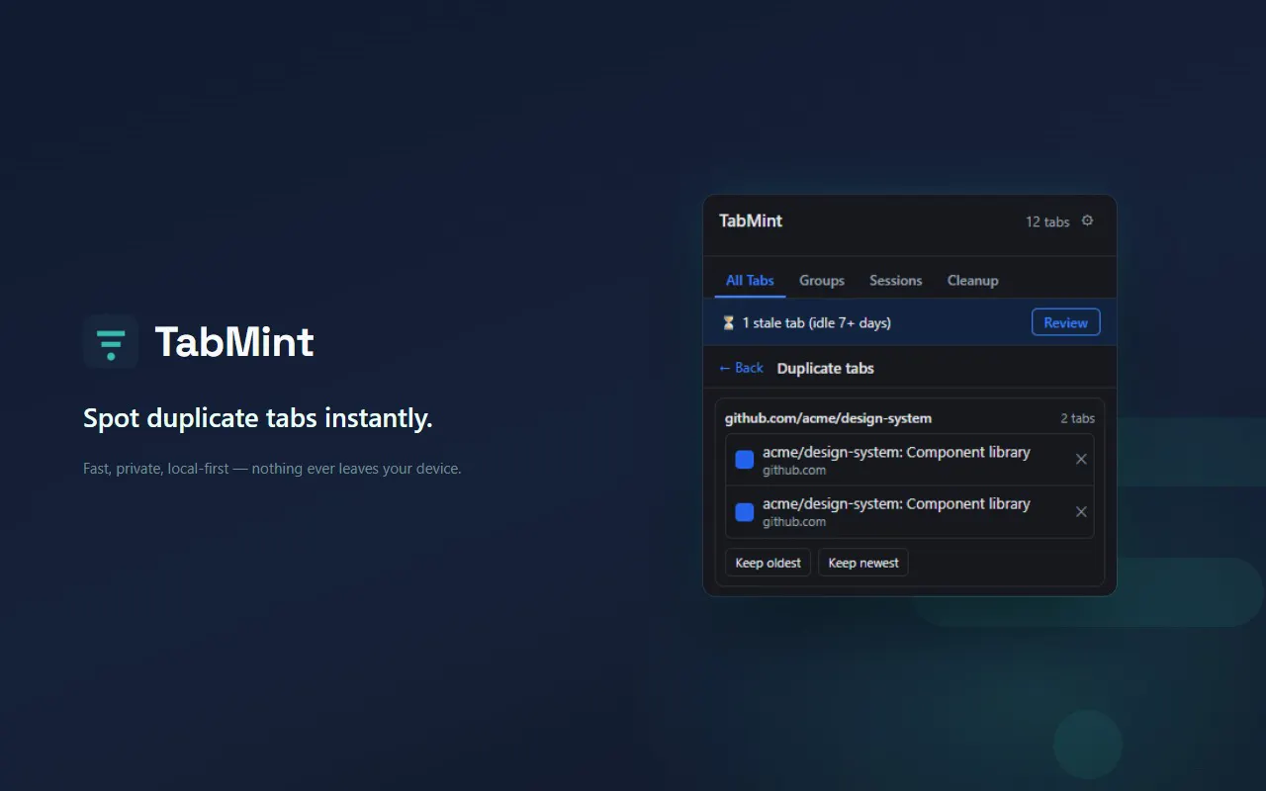Open the Cleanup tab
The image size is (1266, 791).
tap(973, 281)
